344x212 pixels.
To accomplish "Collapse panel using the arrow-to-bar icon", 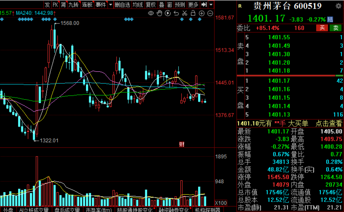I will point(204,5).
